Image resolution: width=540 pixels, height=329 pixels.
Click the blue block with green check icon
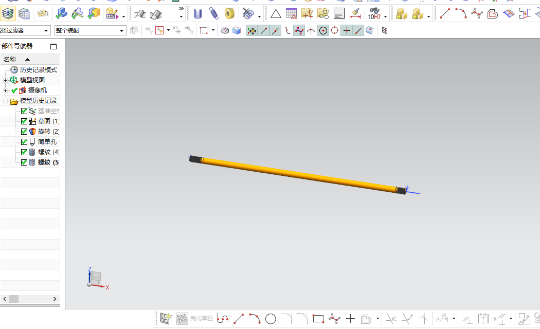(x=61, y=14)
